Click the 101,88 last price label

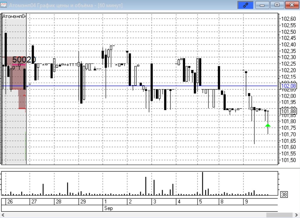[x=289, y=111]
